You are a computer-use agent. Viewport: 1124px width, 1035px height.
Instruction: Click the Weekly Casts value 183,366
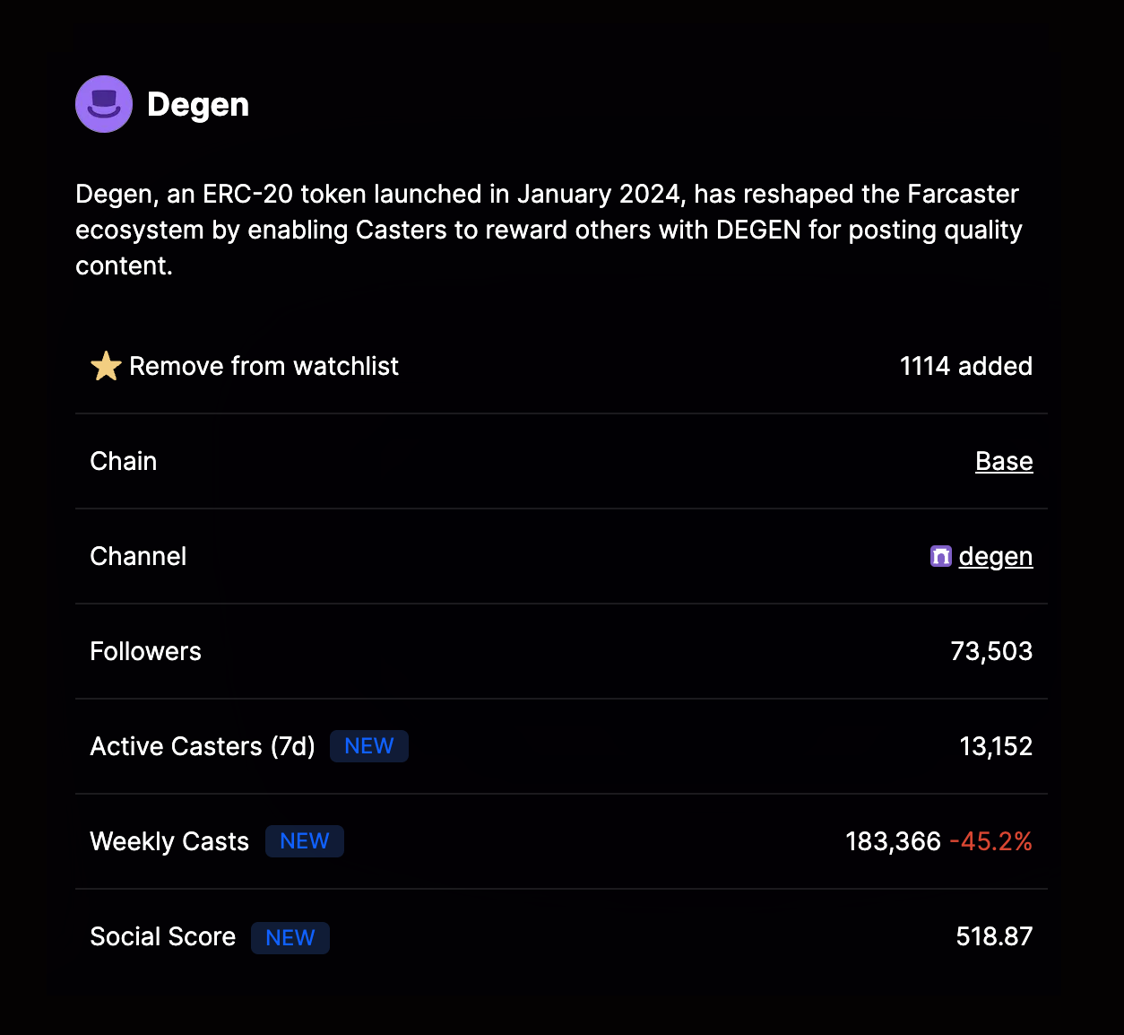[x=893, y=841]
